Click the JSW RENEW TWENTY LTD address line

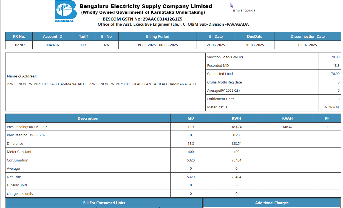[x=101, y=84]
